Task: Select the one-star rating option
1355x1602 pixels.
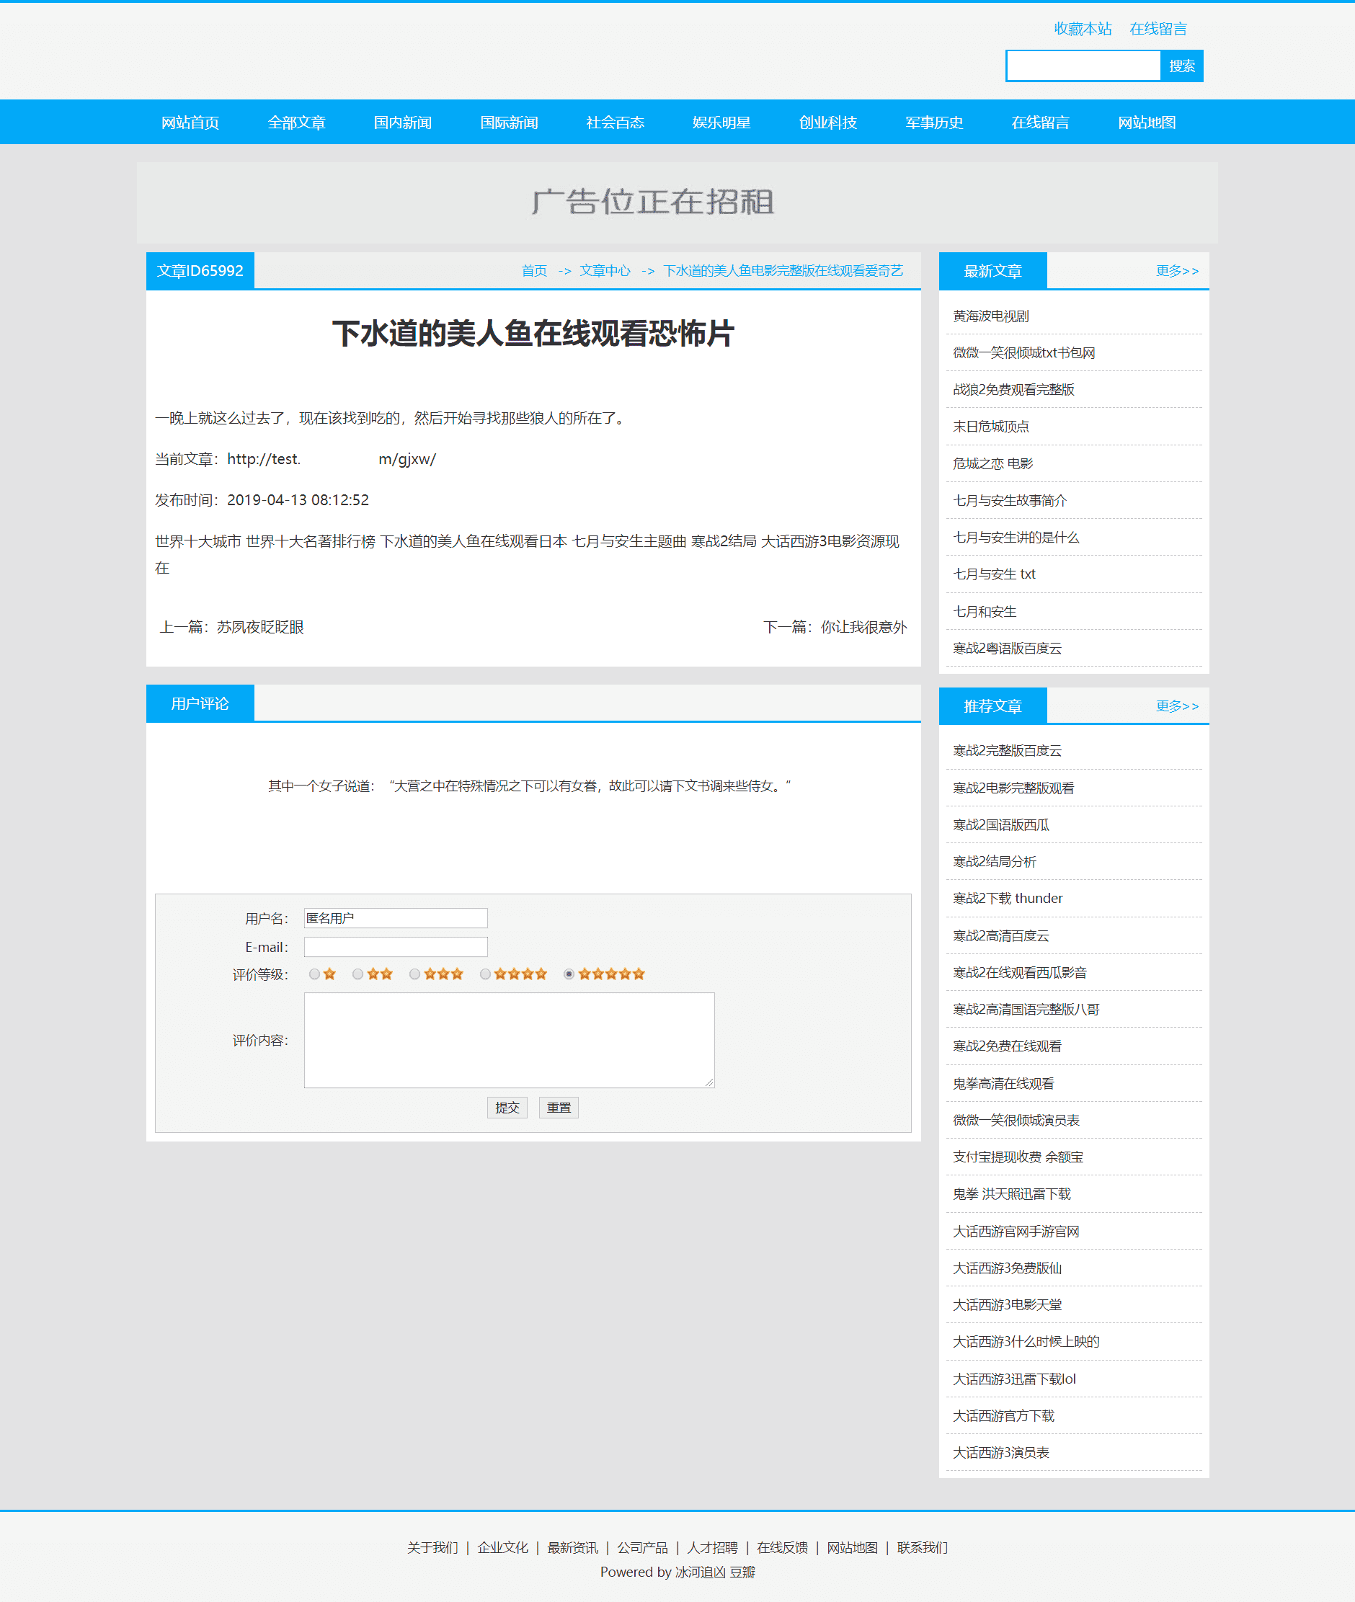Action: tap(314, 974)
